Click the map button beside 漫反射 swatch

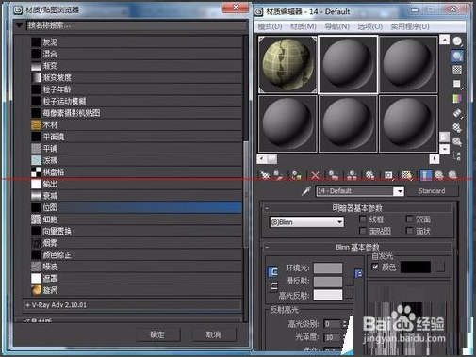pyautogui.click(x=349, y=282)
